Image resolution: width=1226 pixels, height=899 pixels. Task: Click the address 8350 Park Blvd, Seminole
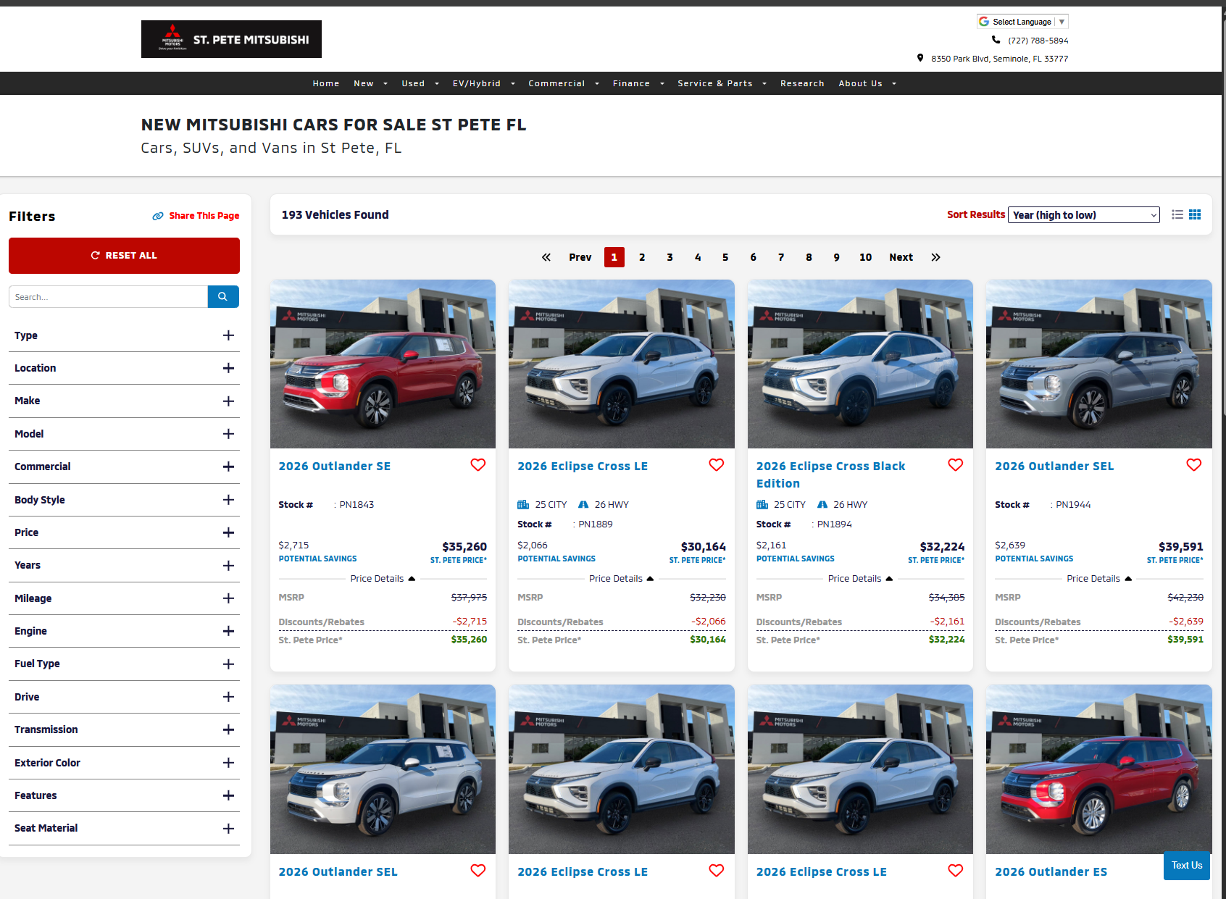[1000, 59]
